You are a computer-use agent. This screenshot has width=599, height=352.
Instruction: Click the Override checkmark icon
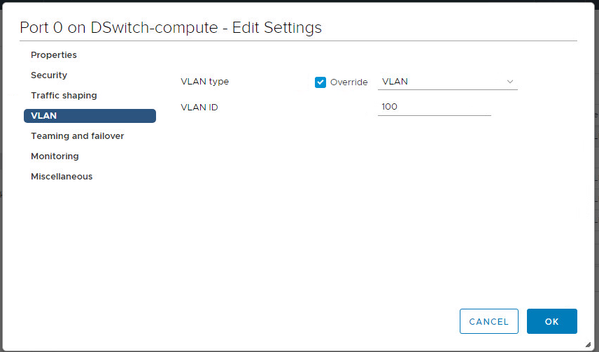coord(320,82)
